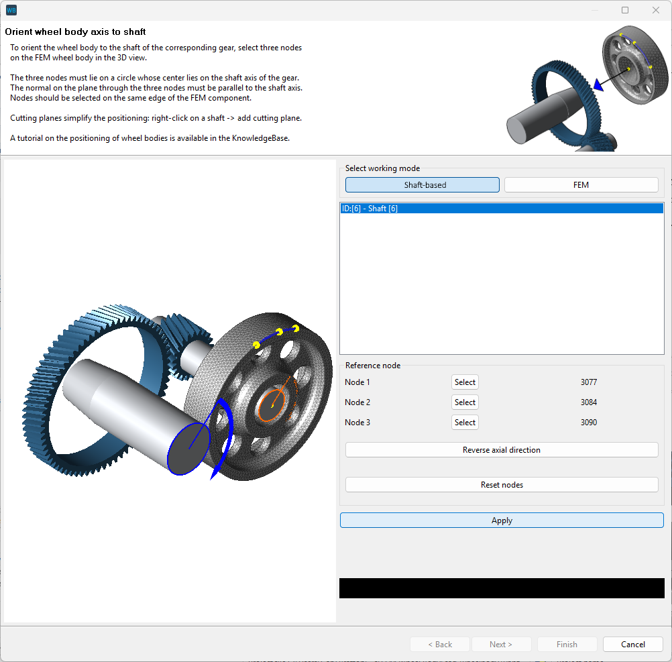Click the leftmost yellow node on the wheel
The height and width of the screenshot is (662, 672).
[256, 344]
